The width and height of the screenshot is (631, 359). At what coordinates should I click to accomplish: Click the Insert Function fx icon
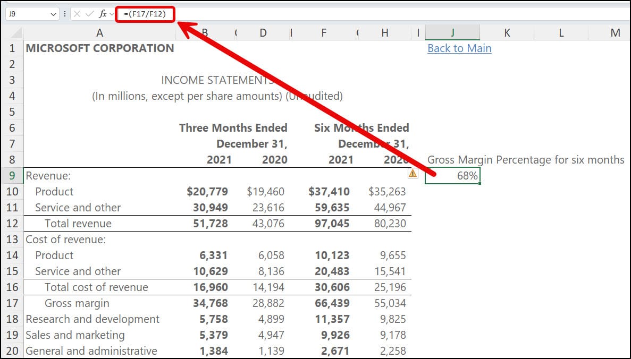point(102,14)
